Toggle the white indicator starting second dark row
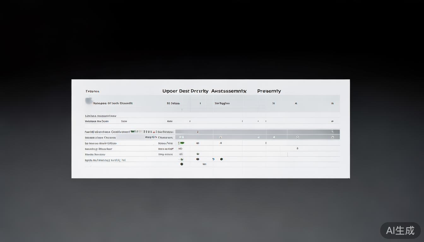Image resolution: width=424 pixels, height=242 pixels. 181,137
